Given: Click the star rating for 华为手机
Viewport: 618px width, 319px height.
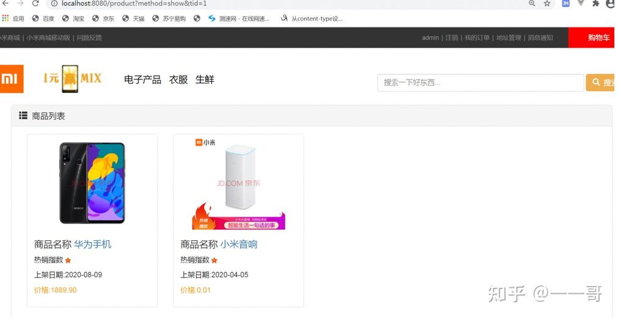Looking at the screenshot, I should (68, 260).
